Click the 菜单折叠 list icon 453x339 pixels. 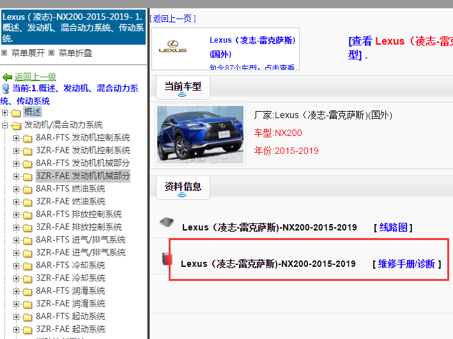(51, 53)
